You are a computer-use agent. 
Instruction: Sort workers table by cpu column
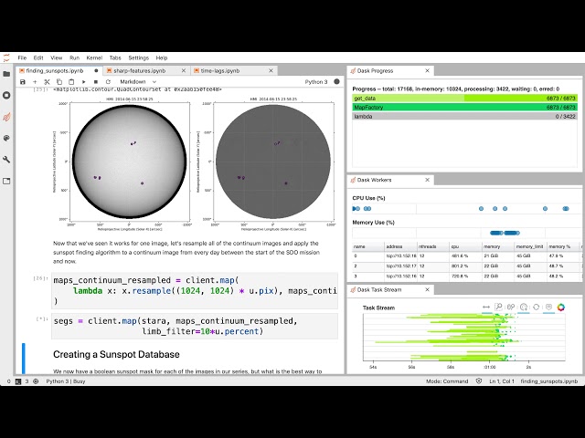(x=465, y=246)
